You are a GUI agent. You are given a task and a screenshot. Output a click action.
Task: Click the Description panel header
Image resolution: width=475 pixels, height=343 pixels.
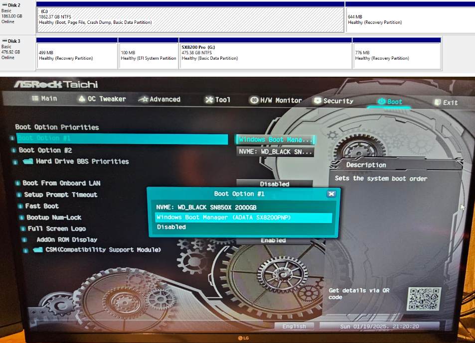pos(366,165)
